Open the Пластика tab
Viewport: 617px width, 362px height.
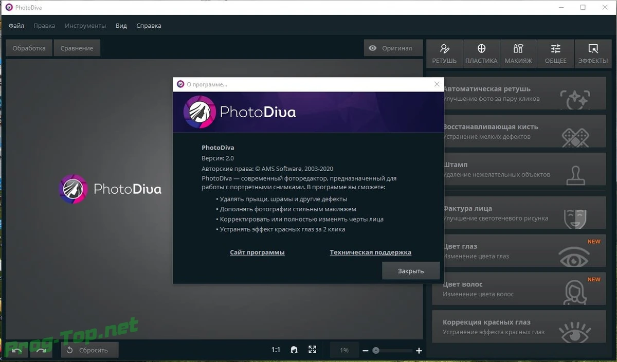(x=481, y=53)
